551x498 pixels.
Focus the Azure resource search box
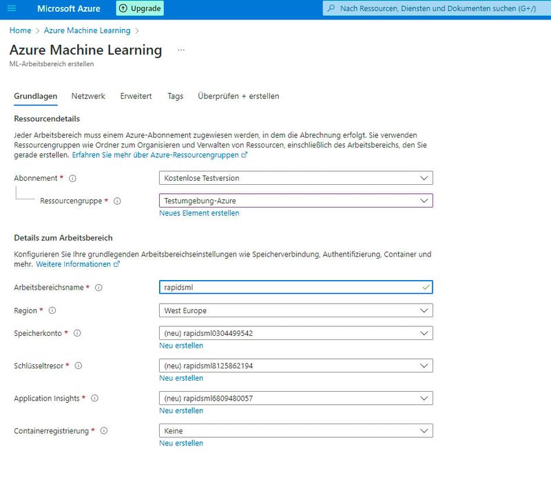[x=437, y=8]
